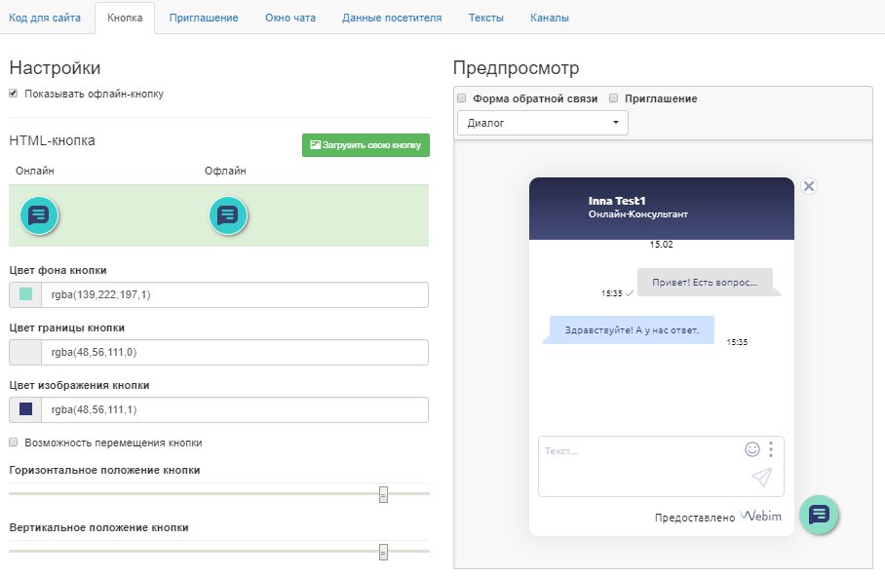Open the 'Код для сайта' tab

45,19
